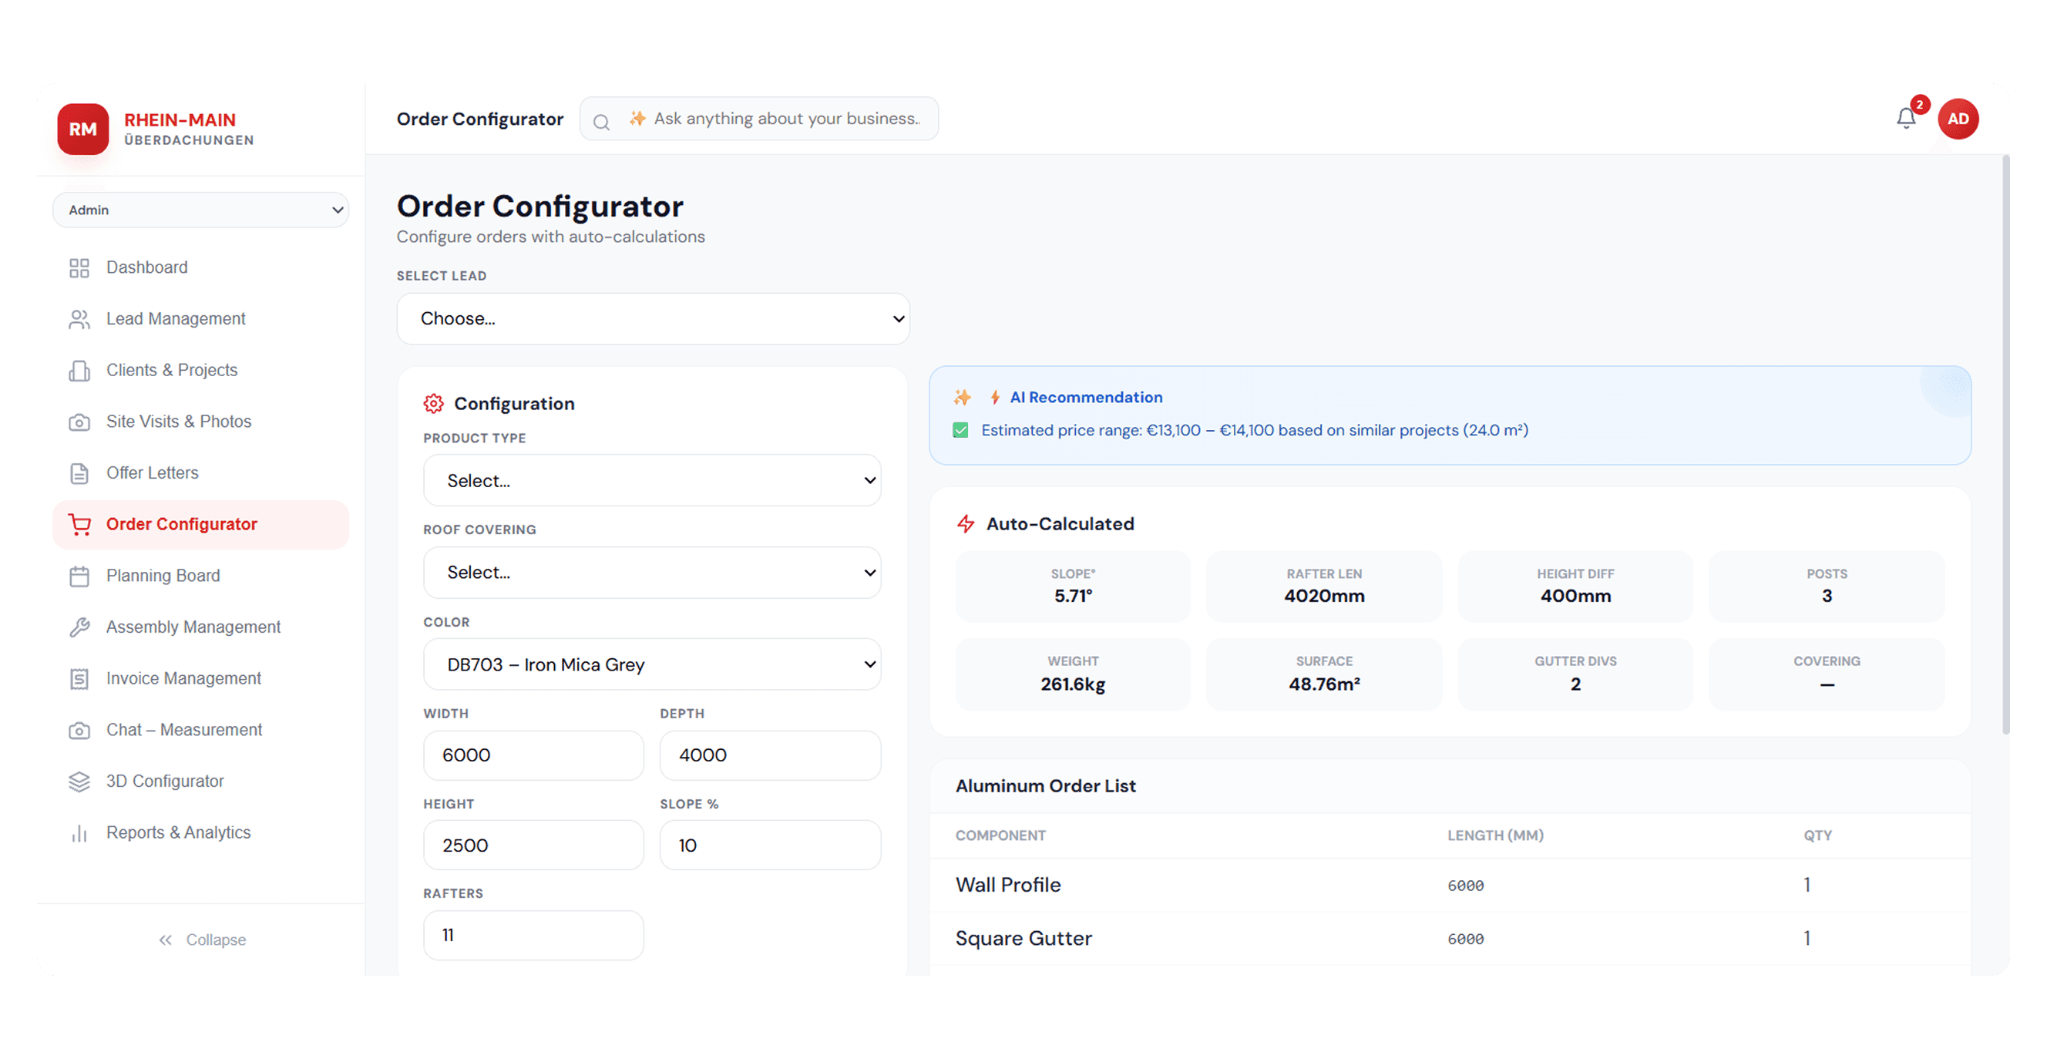
Task: Click the Wall Profile row
Action: pos(1450,885)
